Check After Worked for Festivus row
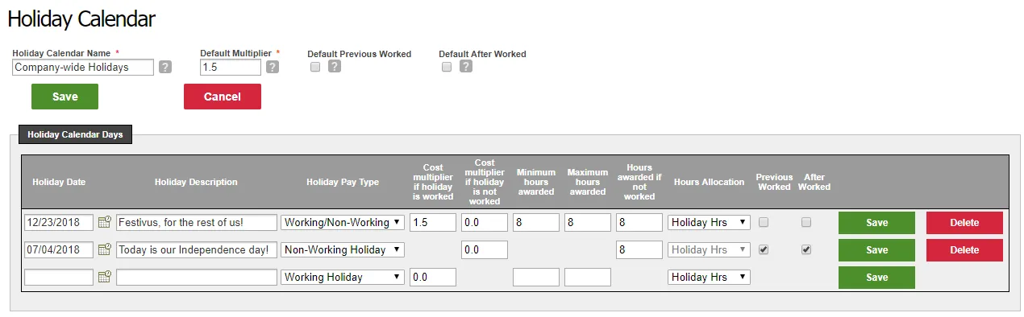The image size is (1024, 317). (x=806, y=223)
